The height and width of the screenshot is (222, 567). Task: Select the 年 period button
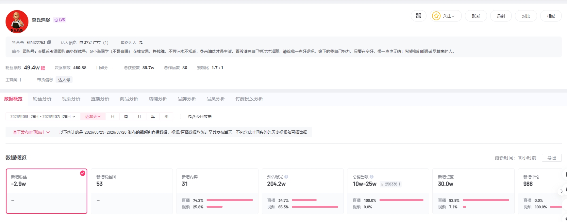166,116
